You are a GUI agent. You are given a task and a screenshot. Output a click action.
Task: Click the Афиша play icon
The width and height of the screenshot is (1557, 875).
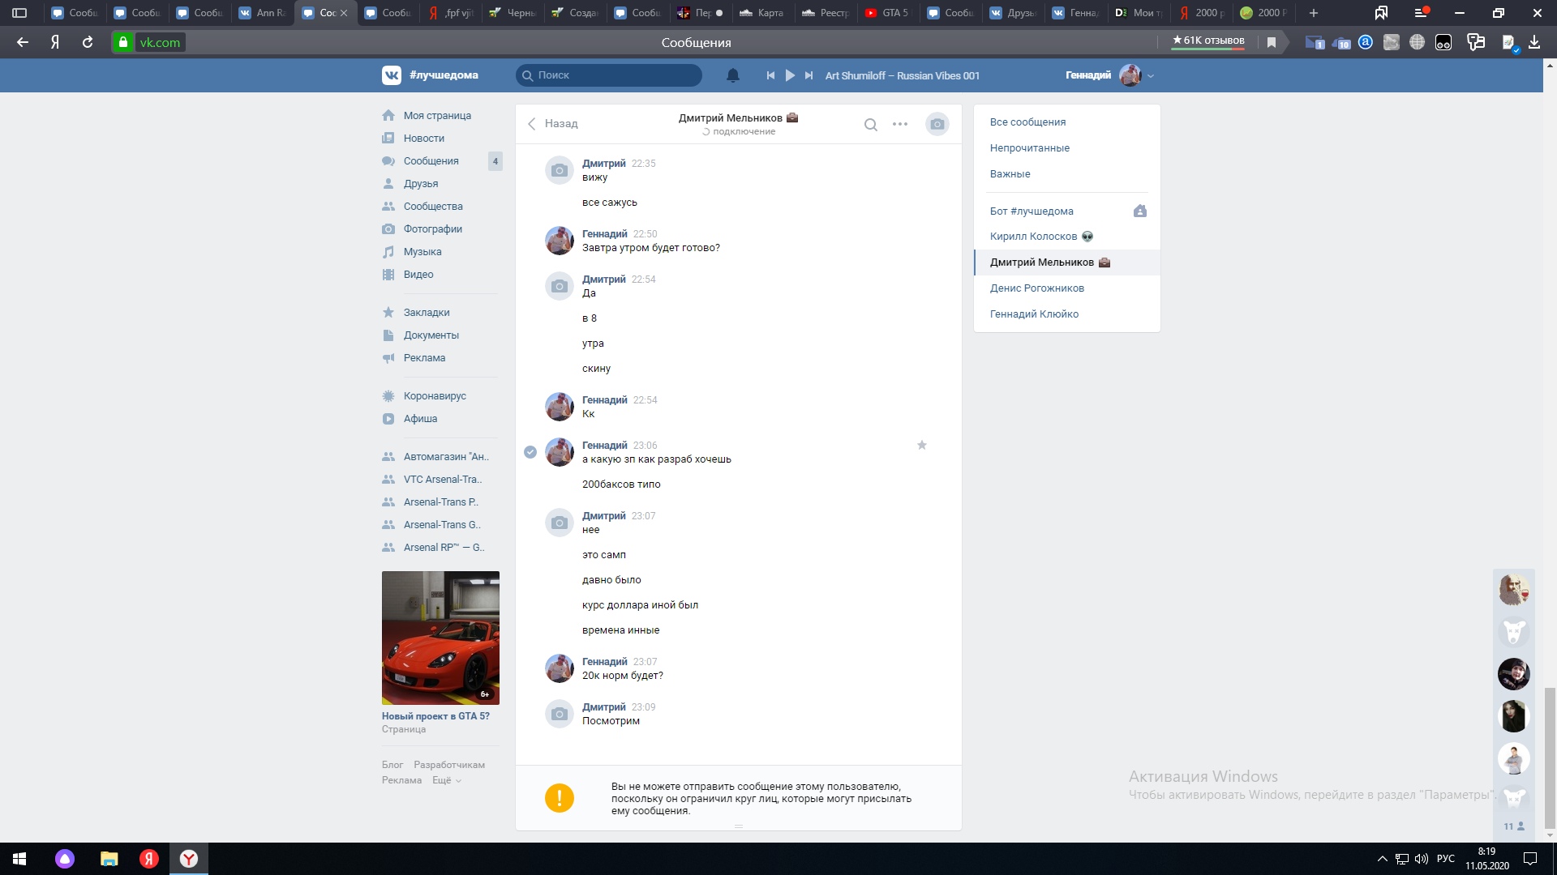click(388, 419)
